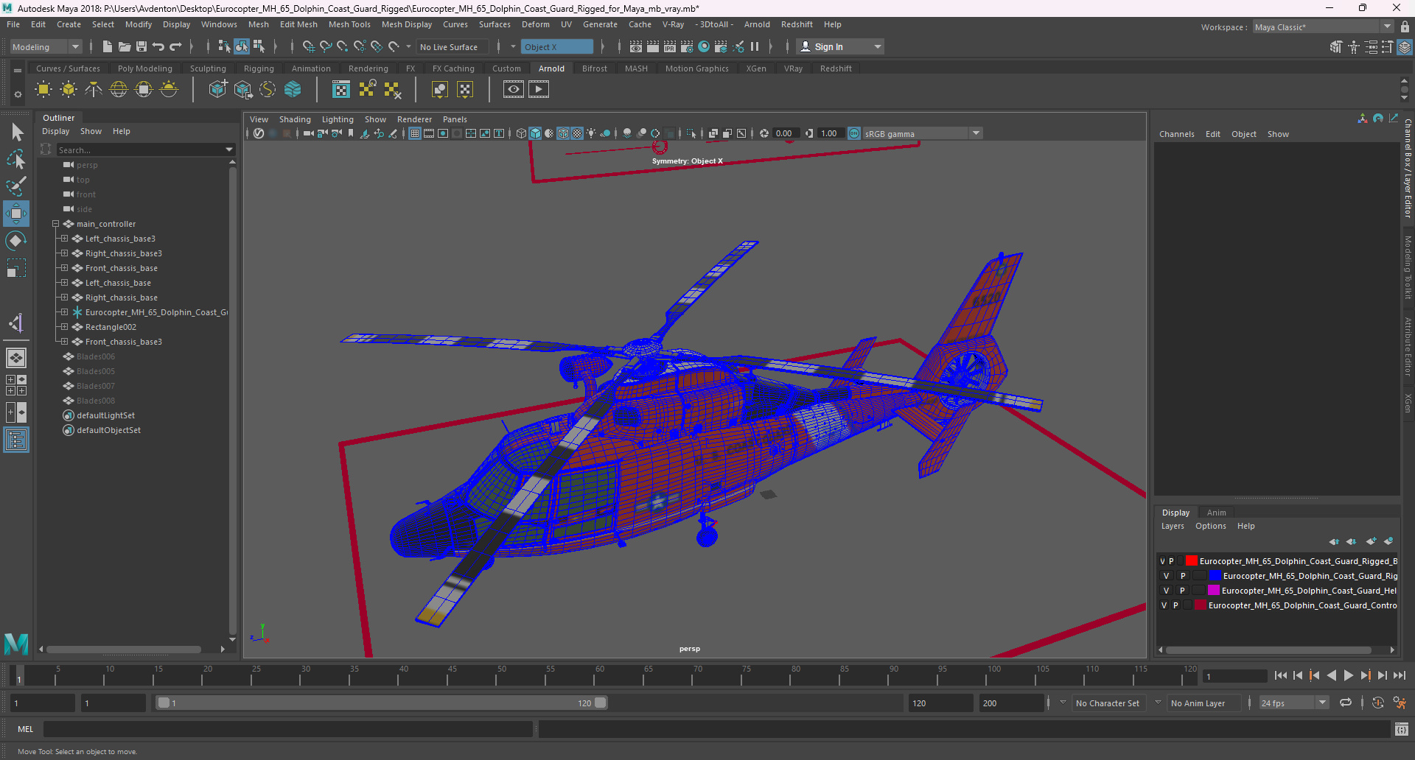The image size is (1415, 760).
Task: Open the Modeling menu set dropdown
Action: pyautogui.click(x=46, y=46)
